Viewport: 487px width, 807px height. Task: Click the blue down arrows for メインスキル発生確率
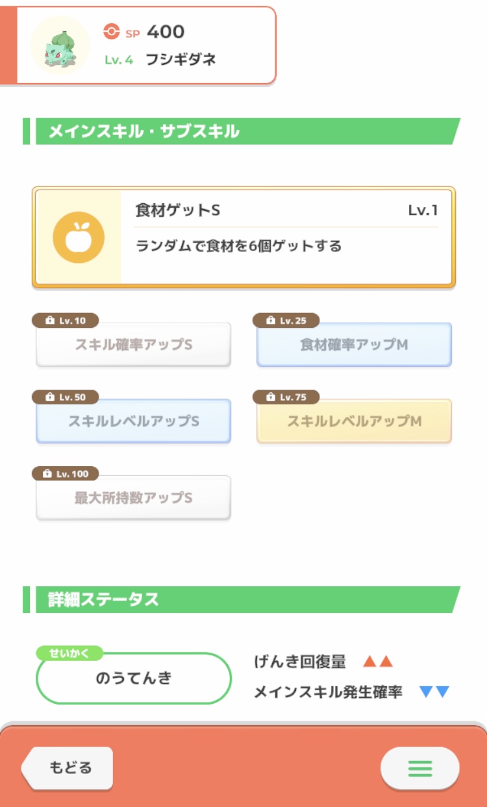coord(434,692)
